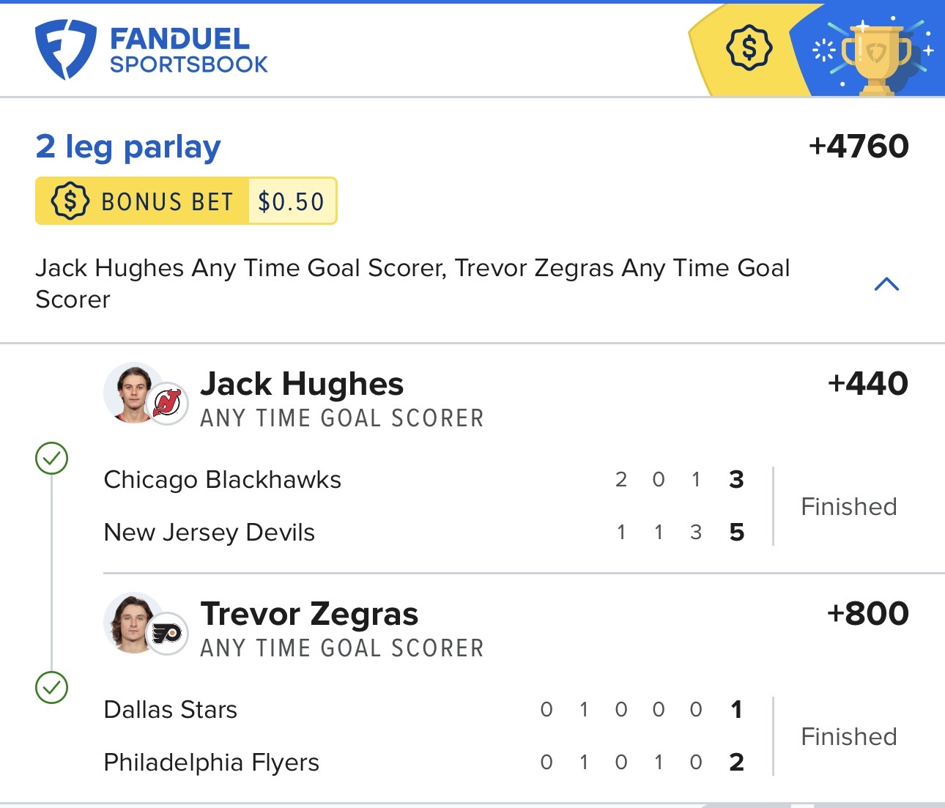Click the 2 leg parlay heading
This screenshot has width=945, height=808.
click(x=128, y=147)
